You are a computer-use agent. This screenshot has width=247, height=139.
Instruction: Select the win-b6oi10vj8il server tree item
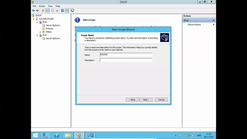(x=46, y=19)
